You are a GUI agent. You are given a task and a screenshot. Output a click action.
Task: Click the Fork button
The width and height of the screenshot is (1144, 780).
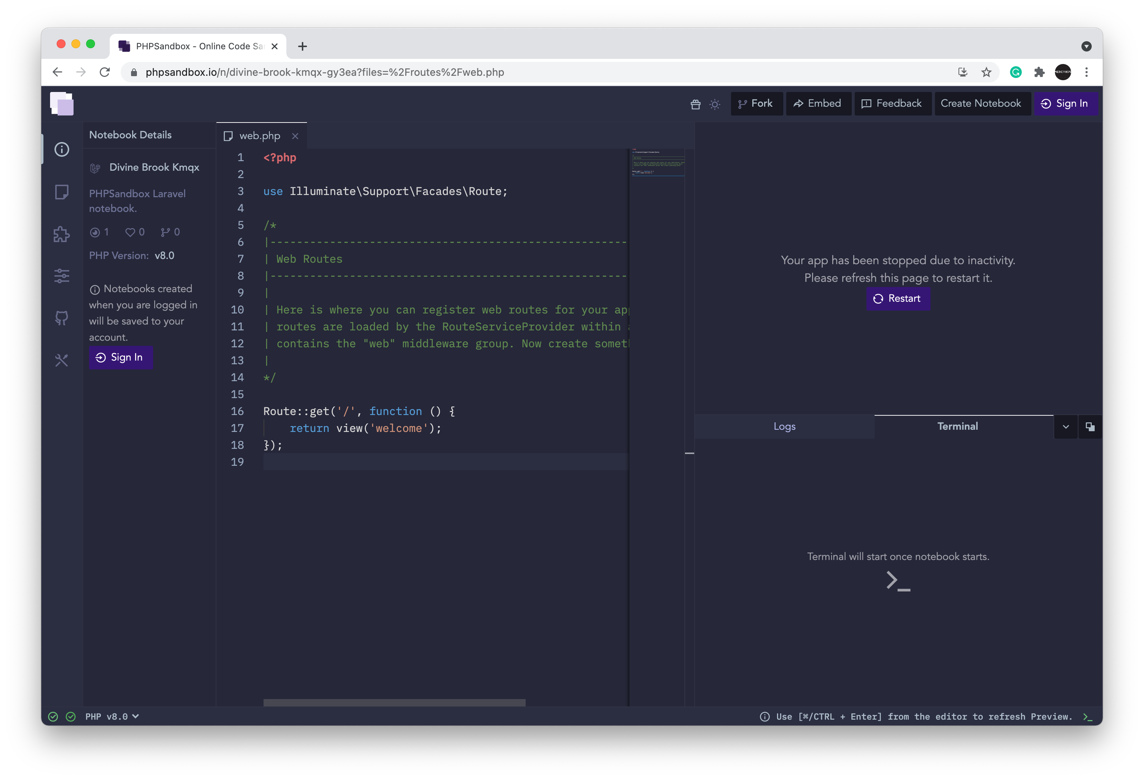tap(756, 104)
